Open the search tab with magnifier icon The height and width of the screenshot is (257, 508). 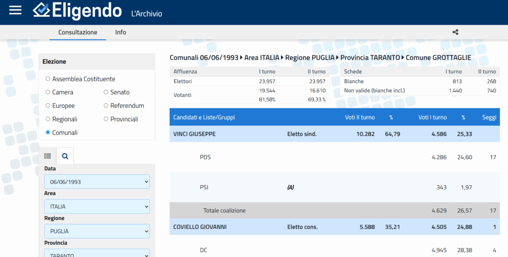point(65,156)
